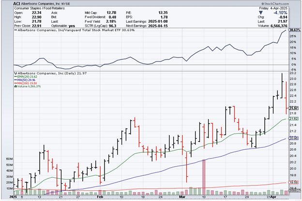This screenshot has height=201, width=302.
Task: Select the Consumer Staples / Food Retailers text
Action: click(40, 8)
